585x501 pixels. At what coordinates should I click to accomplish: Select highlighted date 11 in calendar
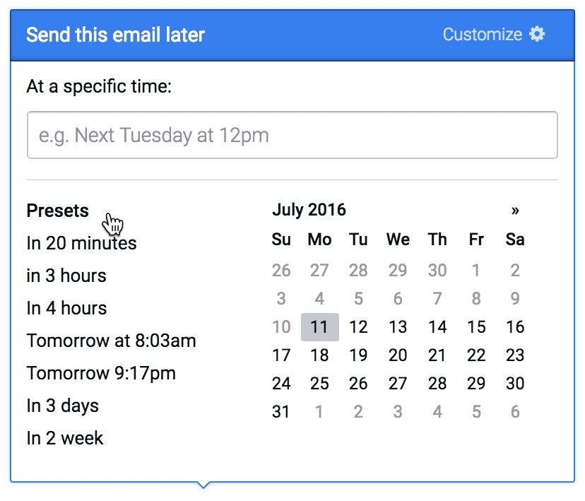click(320, 326)
